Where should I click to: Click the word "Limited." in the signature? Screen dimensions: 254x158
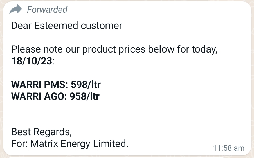(x=111, y=144)
